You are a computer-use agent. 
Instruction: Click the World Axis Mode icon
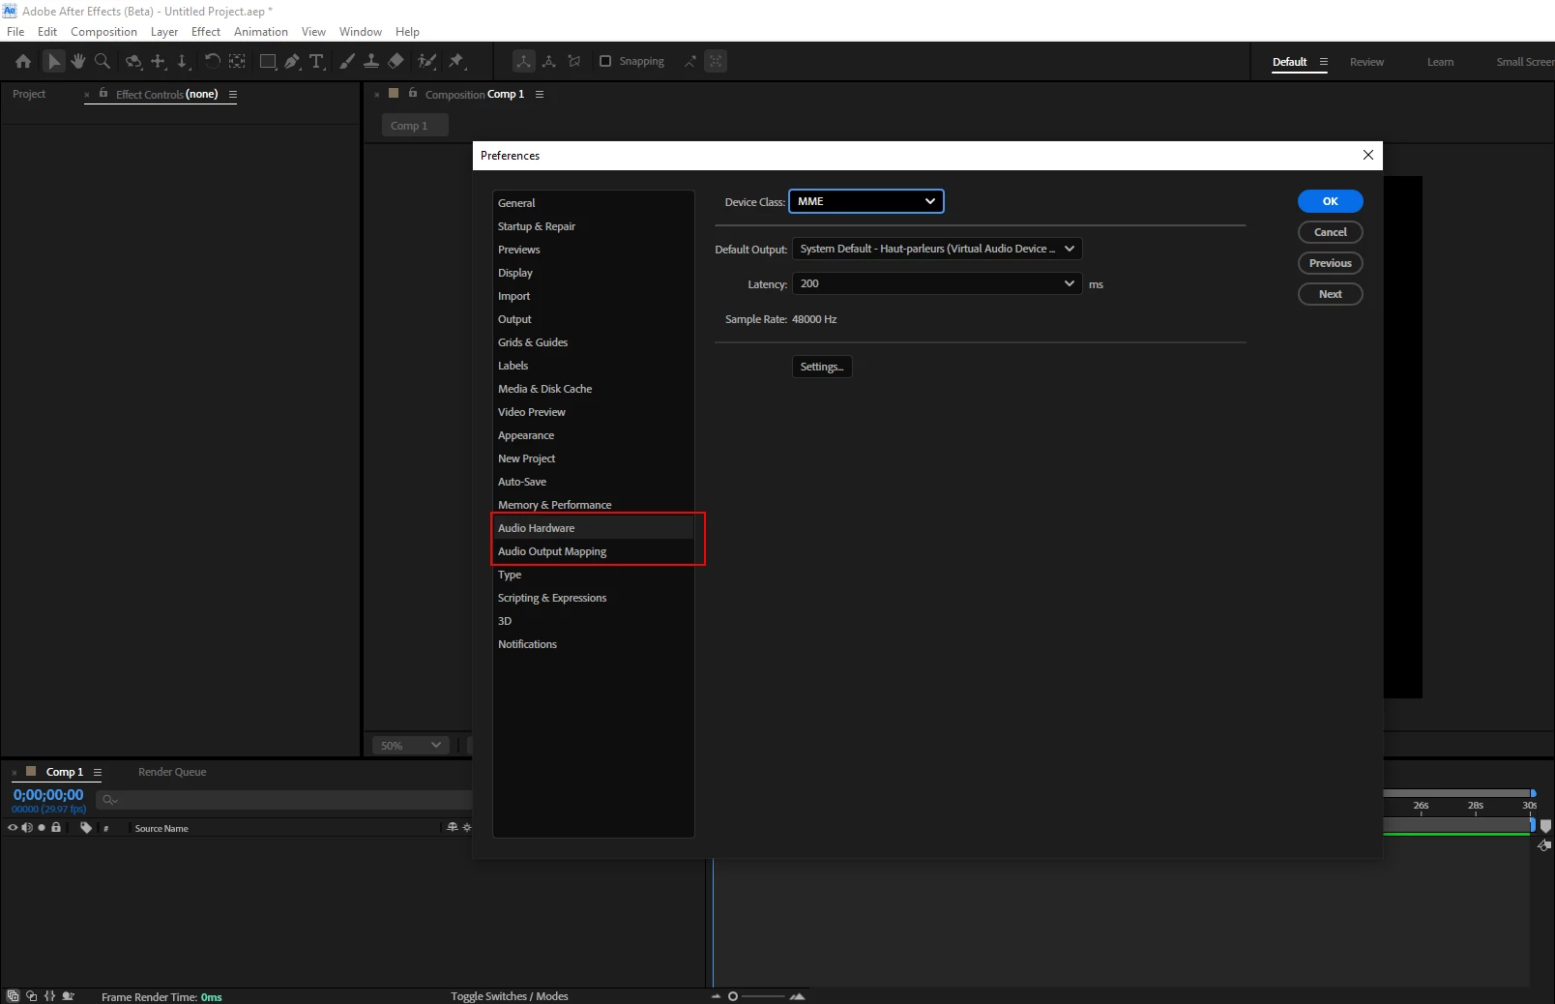point(548,61)
